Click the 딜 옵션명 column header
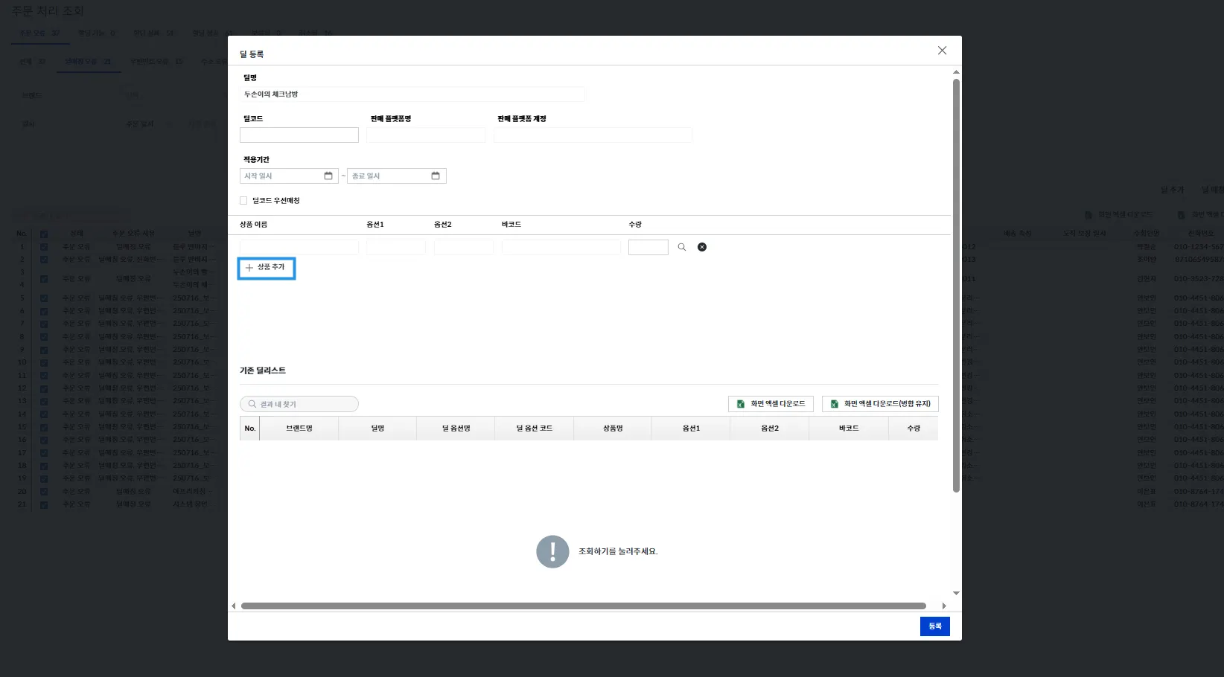 [x=456, y=429]
